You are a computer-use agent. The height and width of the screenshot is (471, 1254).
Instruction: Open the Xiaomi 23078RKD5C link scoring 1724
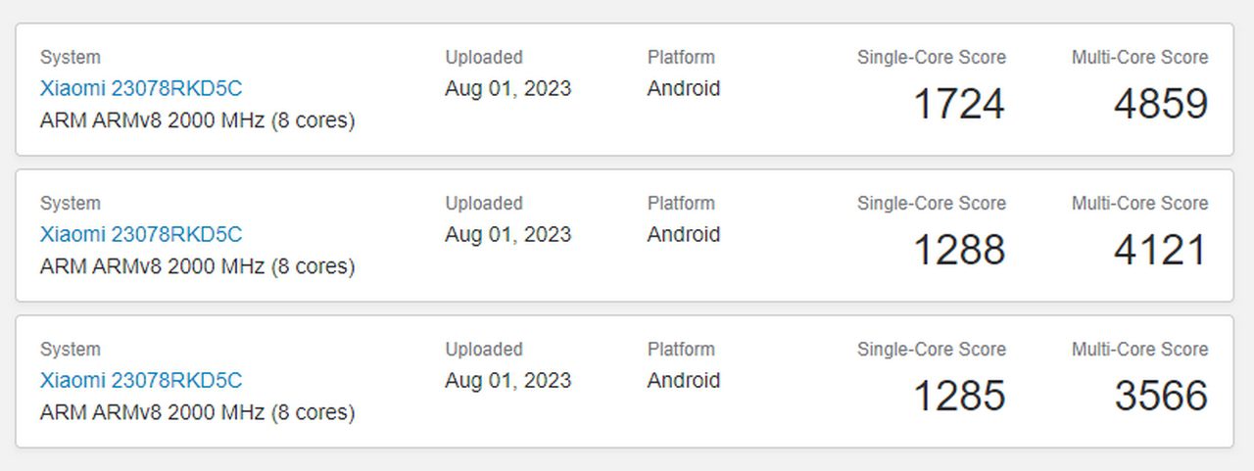pos(140,88)
